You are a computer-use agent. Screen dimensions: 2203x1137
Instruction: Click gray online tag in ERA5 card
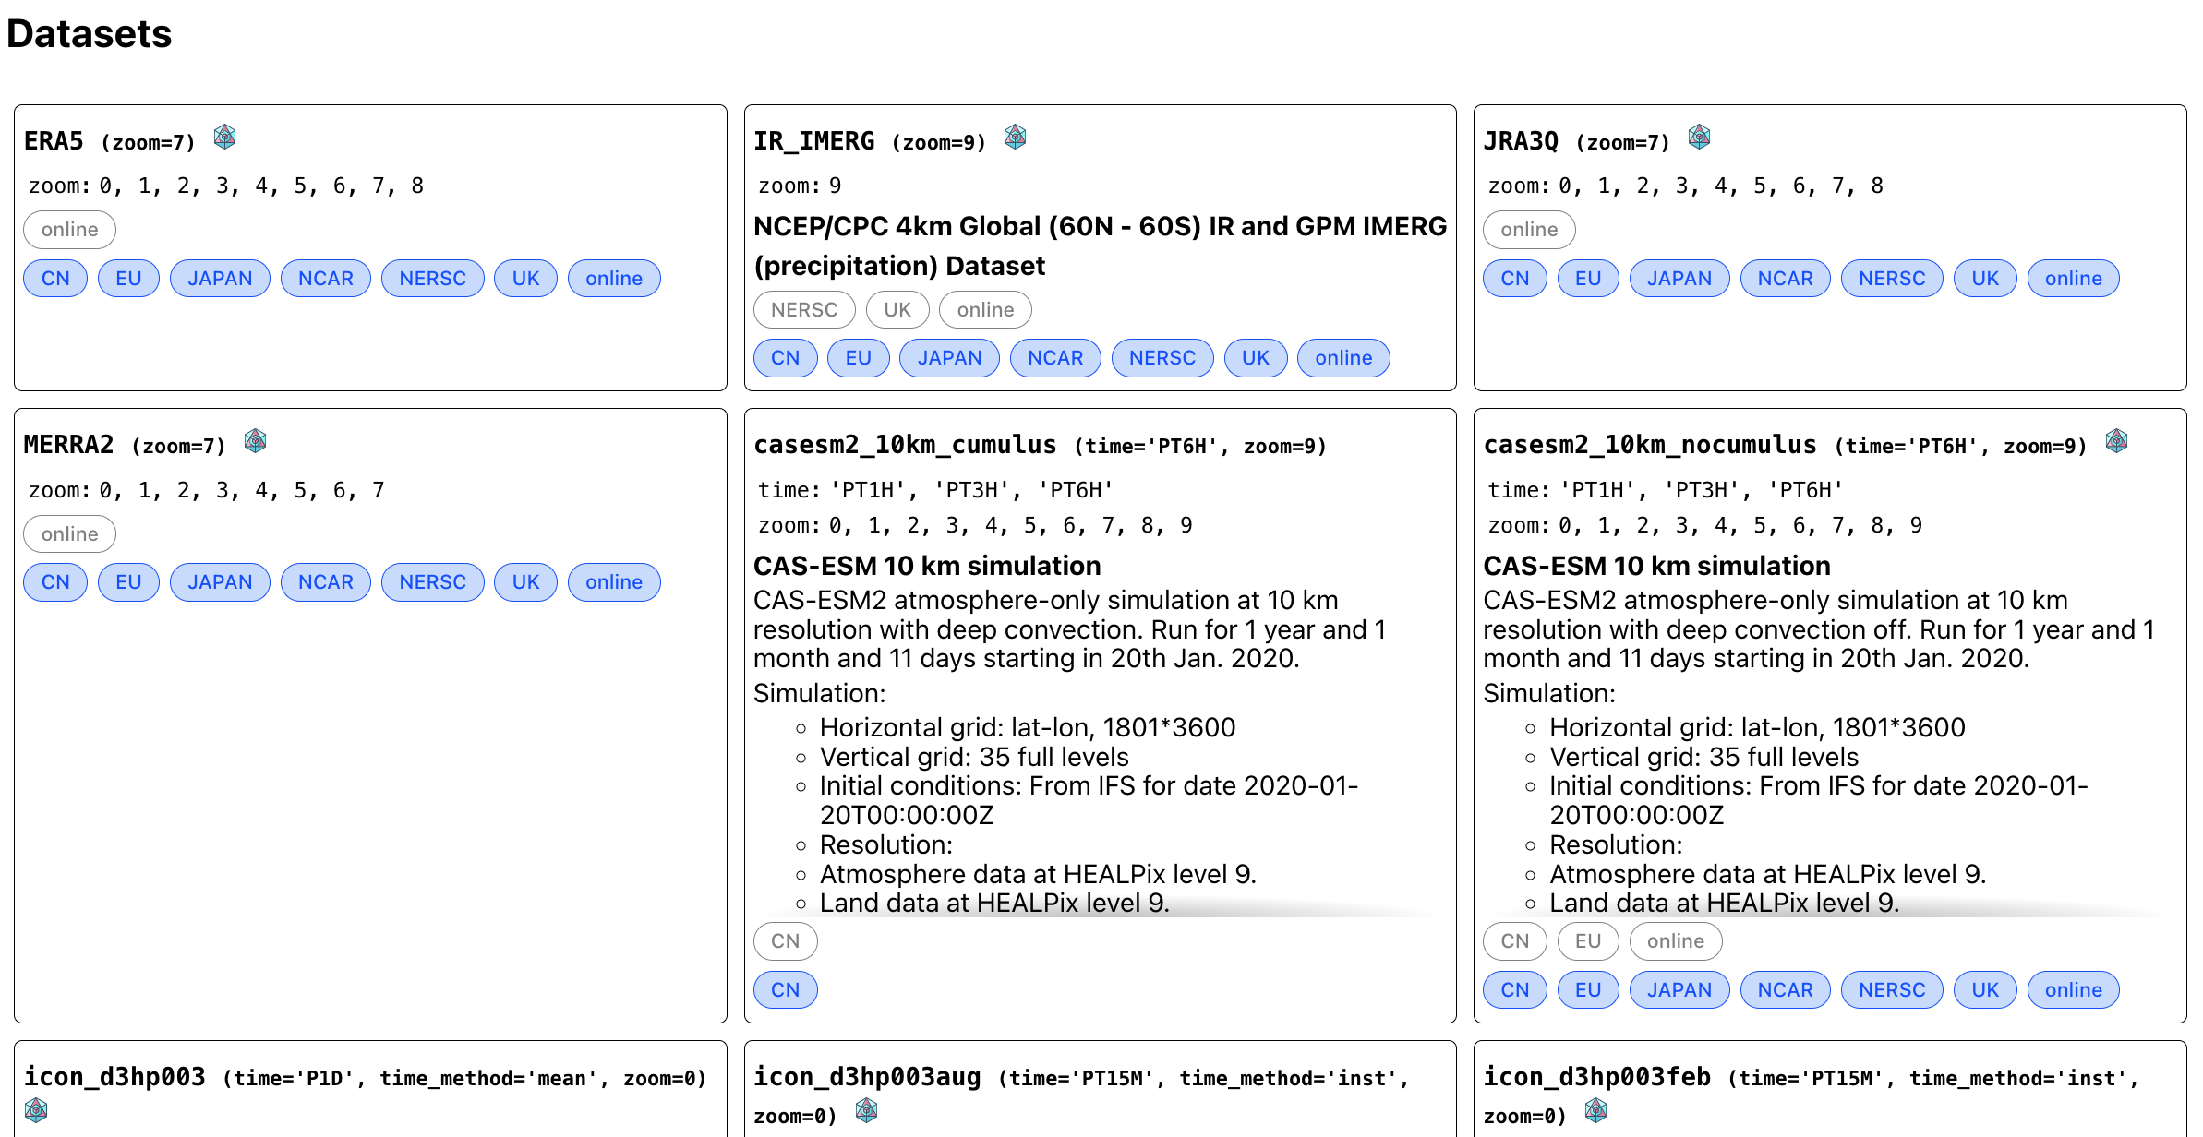(x=69, y=230)
